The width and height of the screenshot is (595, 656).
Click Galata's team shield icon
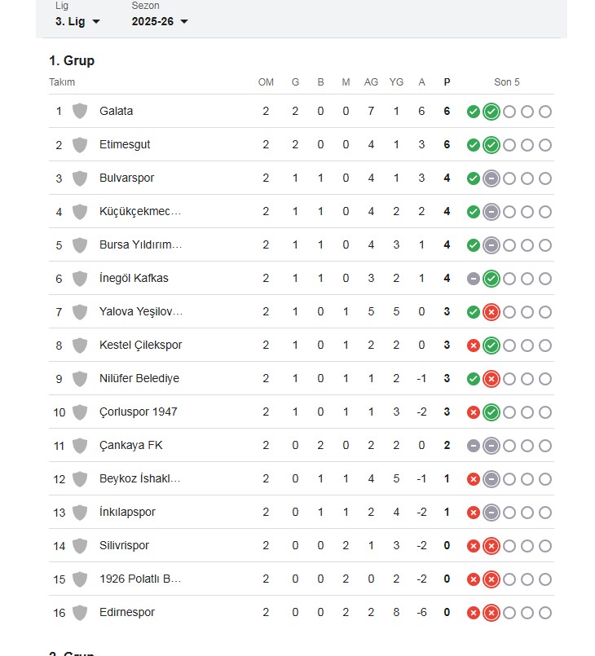80,112
